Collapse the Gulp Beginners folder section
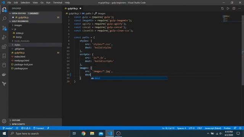The image size is (244, 137). click(x=35, y=21)
